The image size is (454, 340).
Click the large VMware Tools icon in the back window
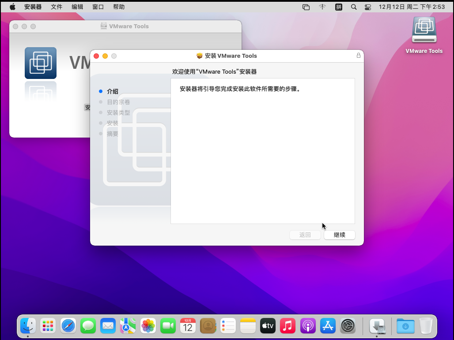point(41,63)
